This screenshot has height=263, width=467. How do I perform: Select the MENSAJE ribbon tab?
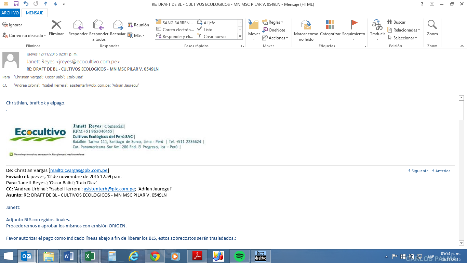click(x=35, y=13)
